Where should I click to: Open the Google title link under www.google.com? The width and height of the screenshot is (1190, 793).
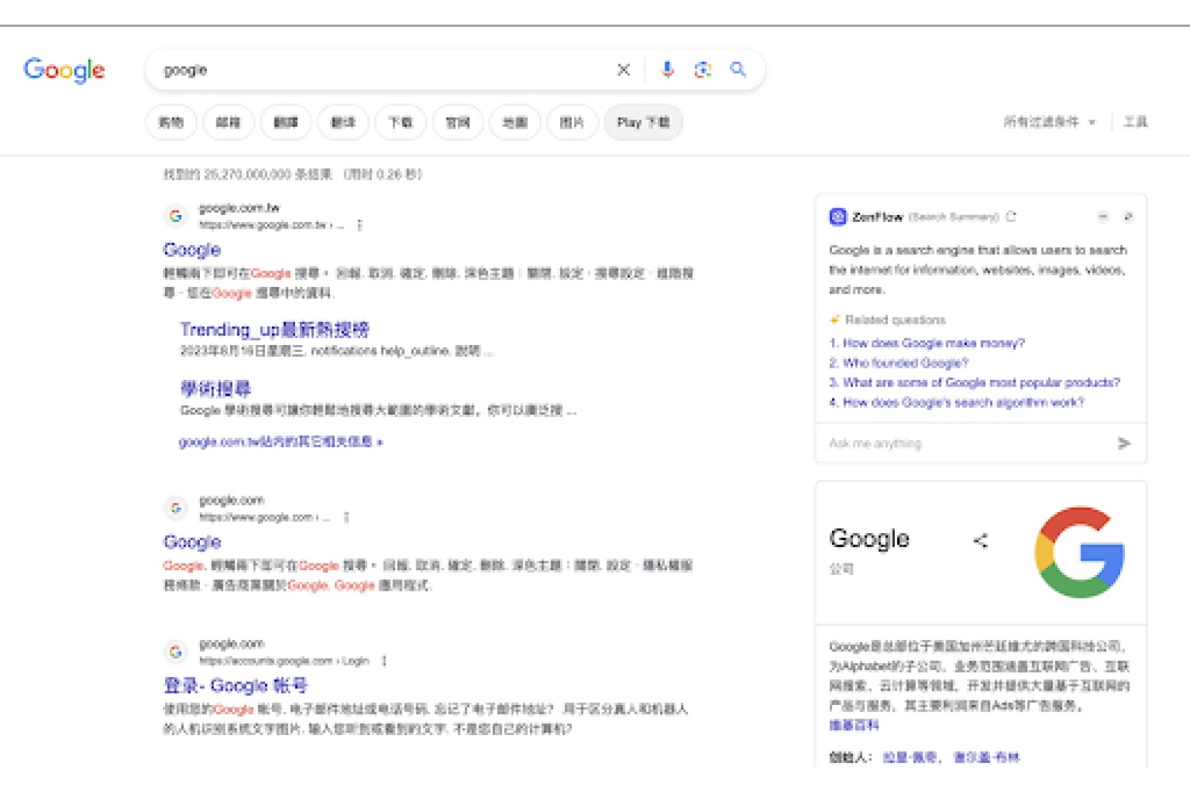[x=192, y=542]
